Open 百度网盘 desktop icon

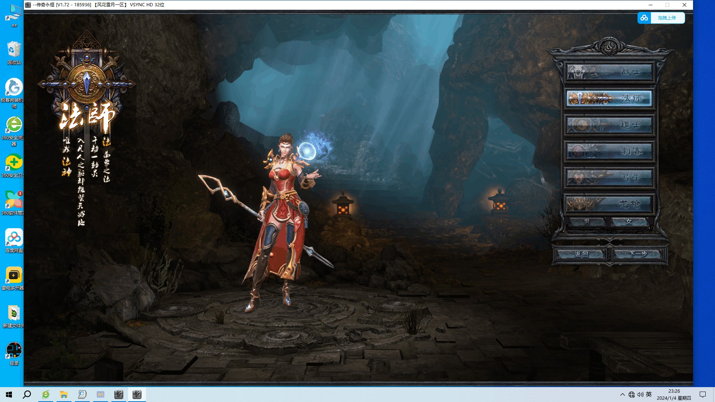[x=14, y=241]
